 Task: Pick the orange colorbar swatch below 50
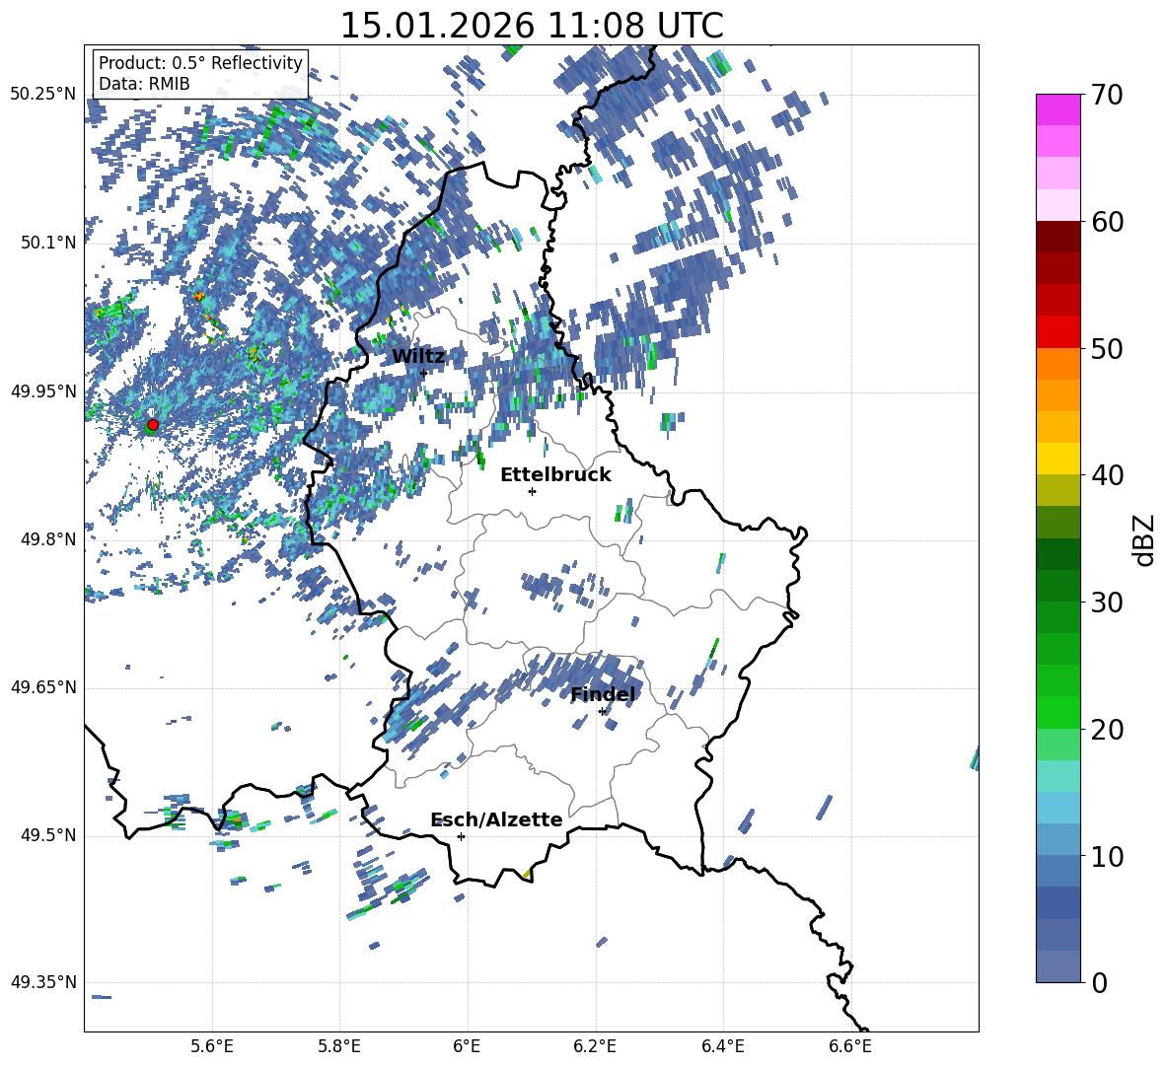point(1058,363)
